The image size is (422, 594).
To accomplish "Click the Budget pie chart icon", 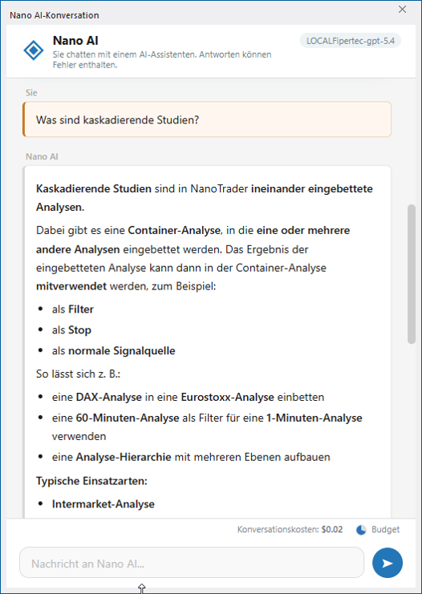I will tap(361, 530).
